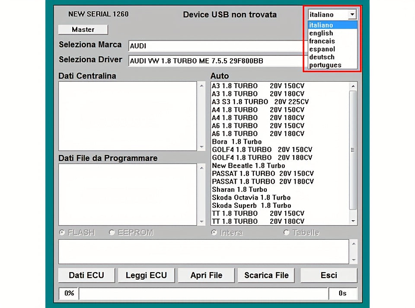Viewport: 415px width, 308px height.
Task: Open the Seleziona Driver combo box
Action: point(216,61)
